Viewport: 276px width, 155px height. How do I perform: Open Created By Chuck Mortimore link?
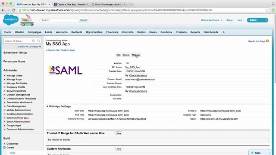(138, 75)
